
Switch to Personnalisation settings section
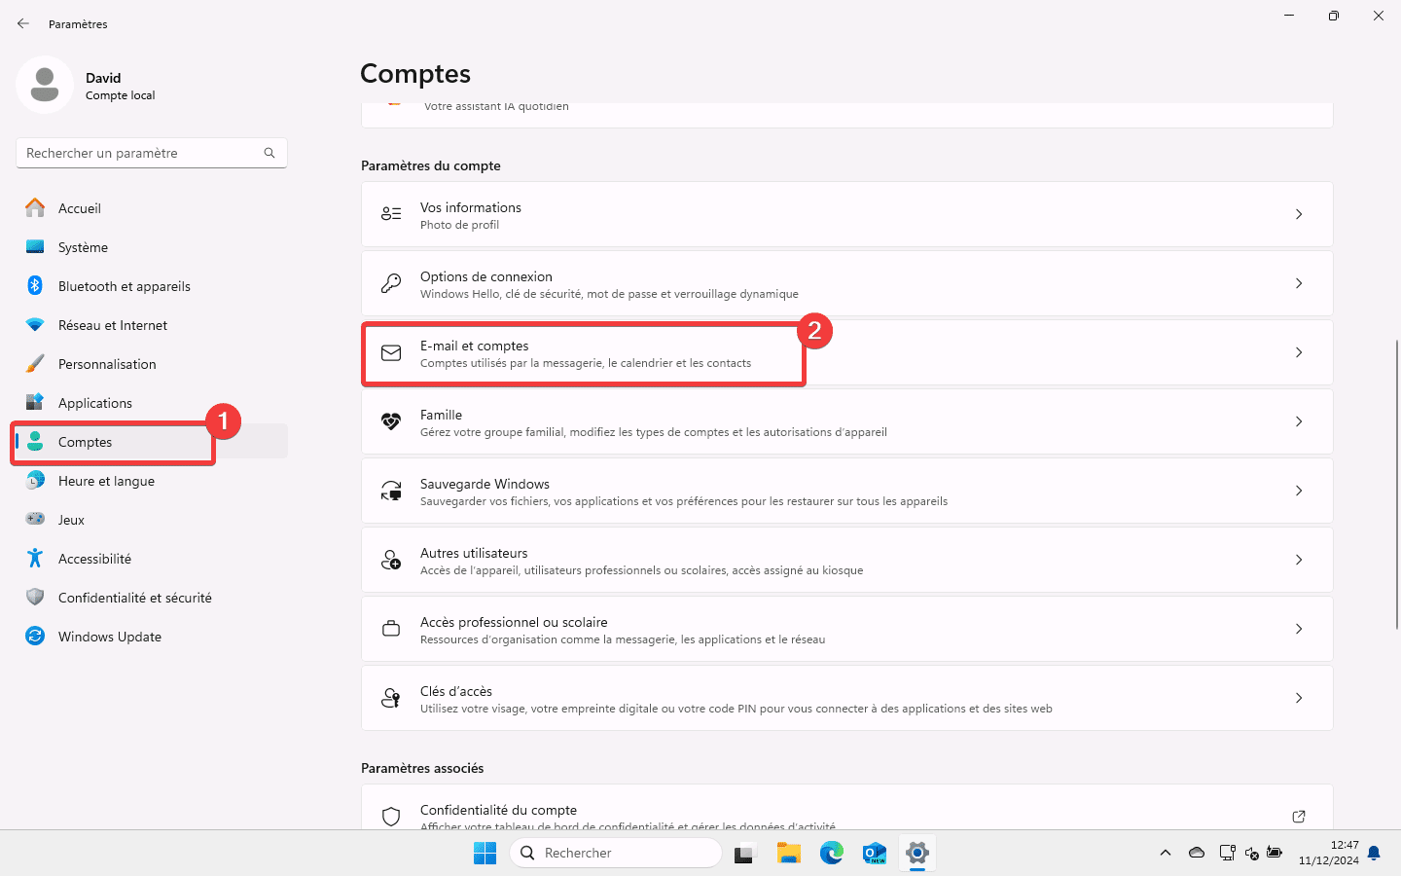107,364
